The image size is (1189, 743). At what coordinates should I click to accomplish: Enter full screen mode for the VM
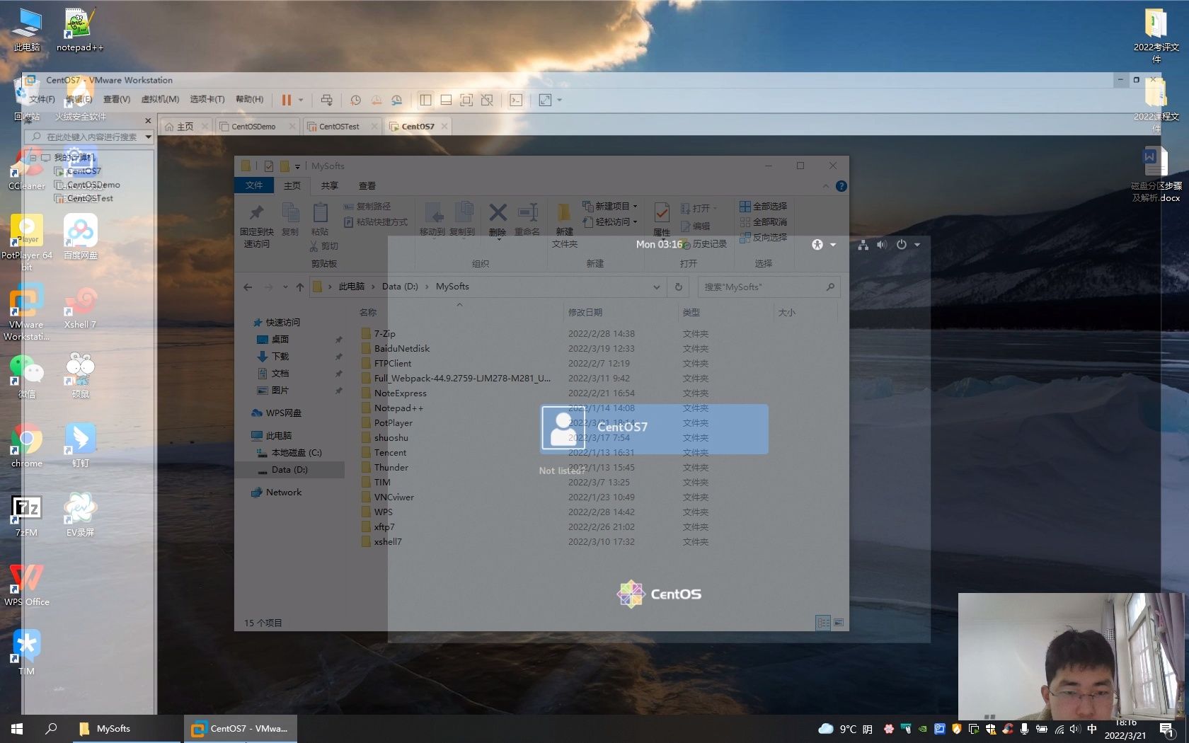point(545,100)
